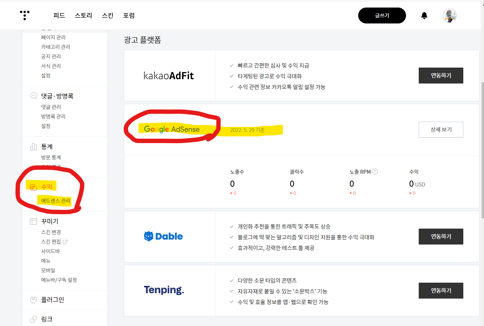Click 다양한 소문 타입의 콘텐츠 text

(x=267, y=280)
